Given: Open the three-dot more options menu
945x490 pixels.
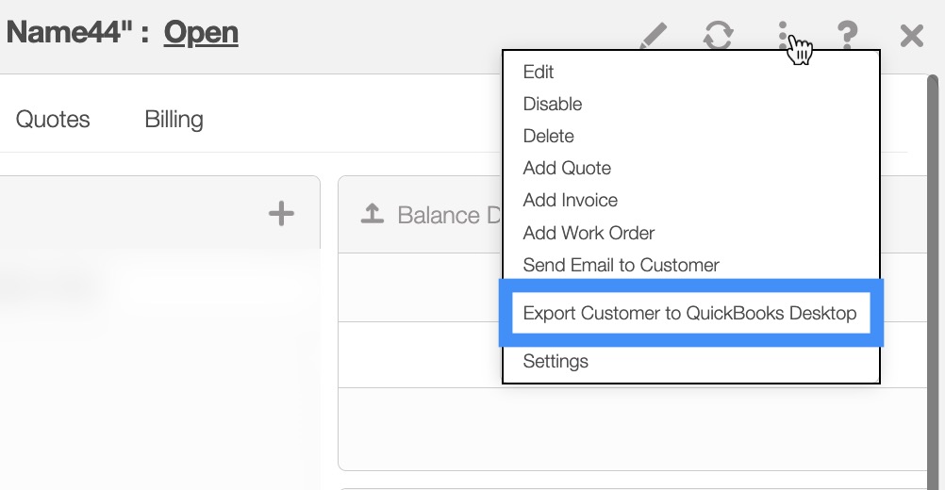Looking at the screenshot, I should pos(783,37).
